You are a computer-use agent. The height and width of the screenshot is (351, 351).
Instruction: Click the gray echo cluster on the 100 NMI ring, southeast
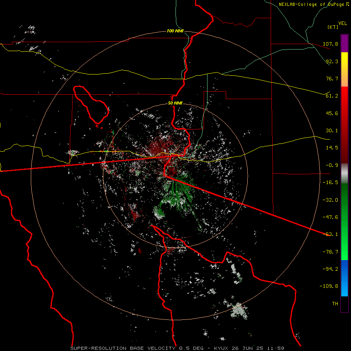pyautogui.click(x=239, y=310)
